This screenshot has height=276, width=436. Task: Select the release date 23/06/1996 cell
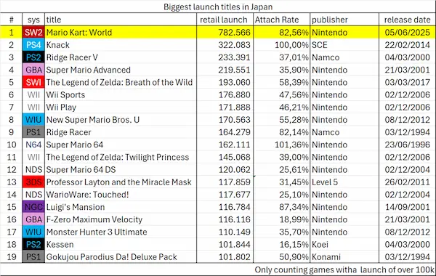tap(407, 145)
